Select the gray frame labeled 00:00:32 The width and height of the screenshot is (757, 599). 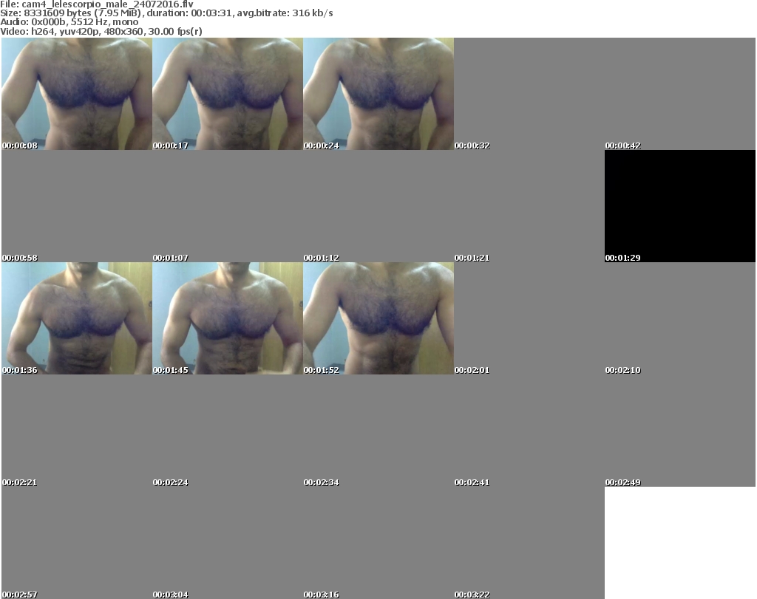coord(529,94)
